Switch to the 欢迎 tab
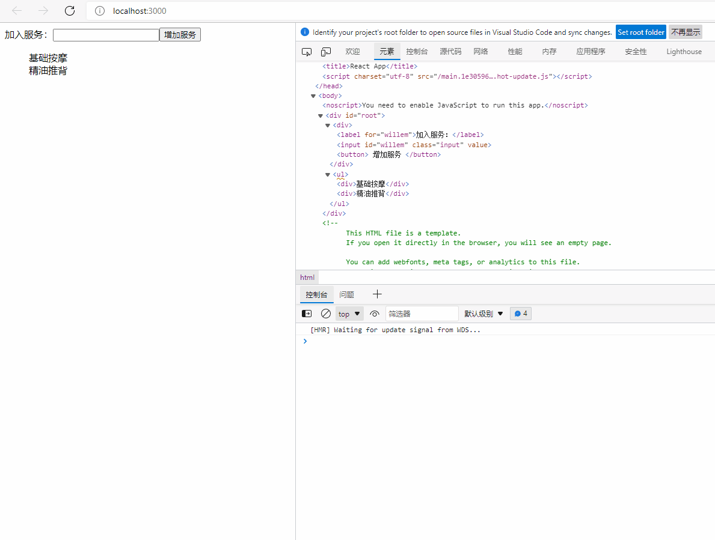The height and width of the screenshot is (540, 715). click(x=352, y=52)
